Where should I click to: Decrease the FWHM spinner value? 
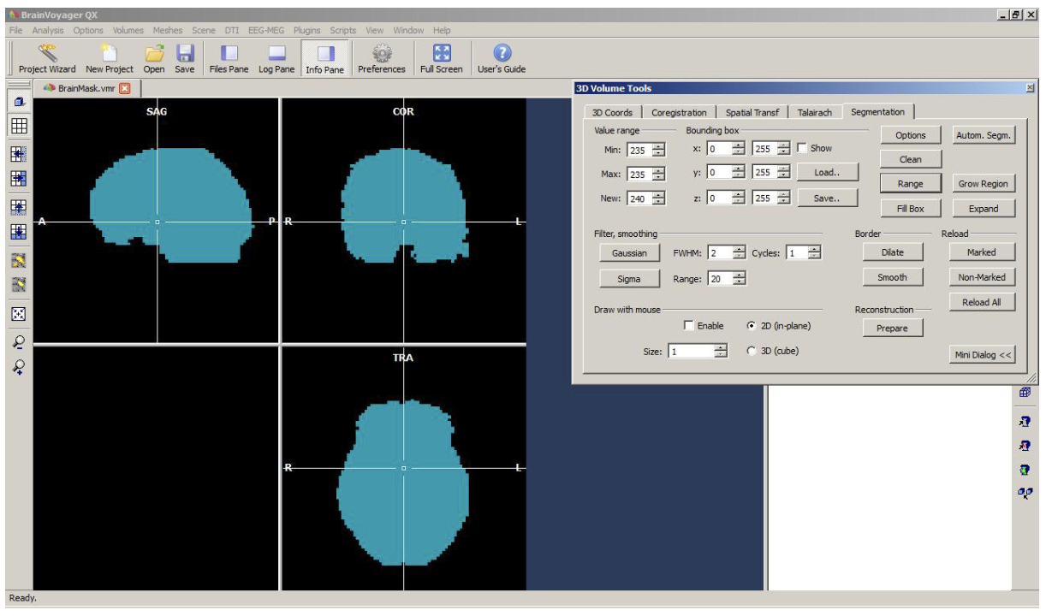739,257
